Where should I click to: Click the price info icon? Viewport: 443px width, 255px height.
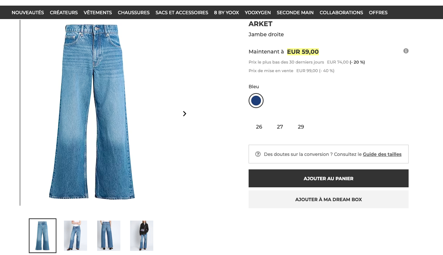(406, 51)
